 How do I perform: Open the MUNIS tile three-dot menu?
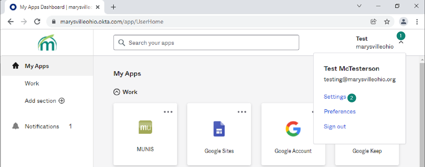pyautogui.click(x=168, y=112)
